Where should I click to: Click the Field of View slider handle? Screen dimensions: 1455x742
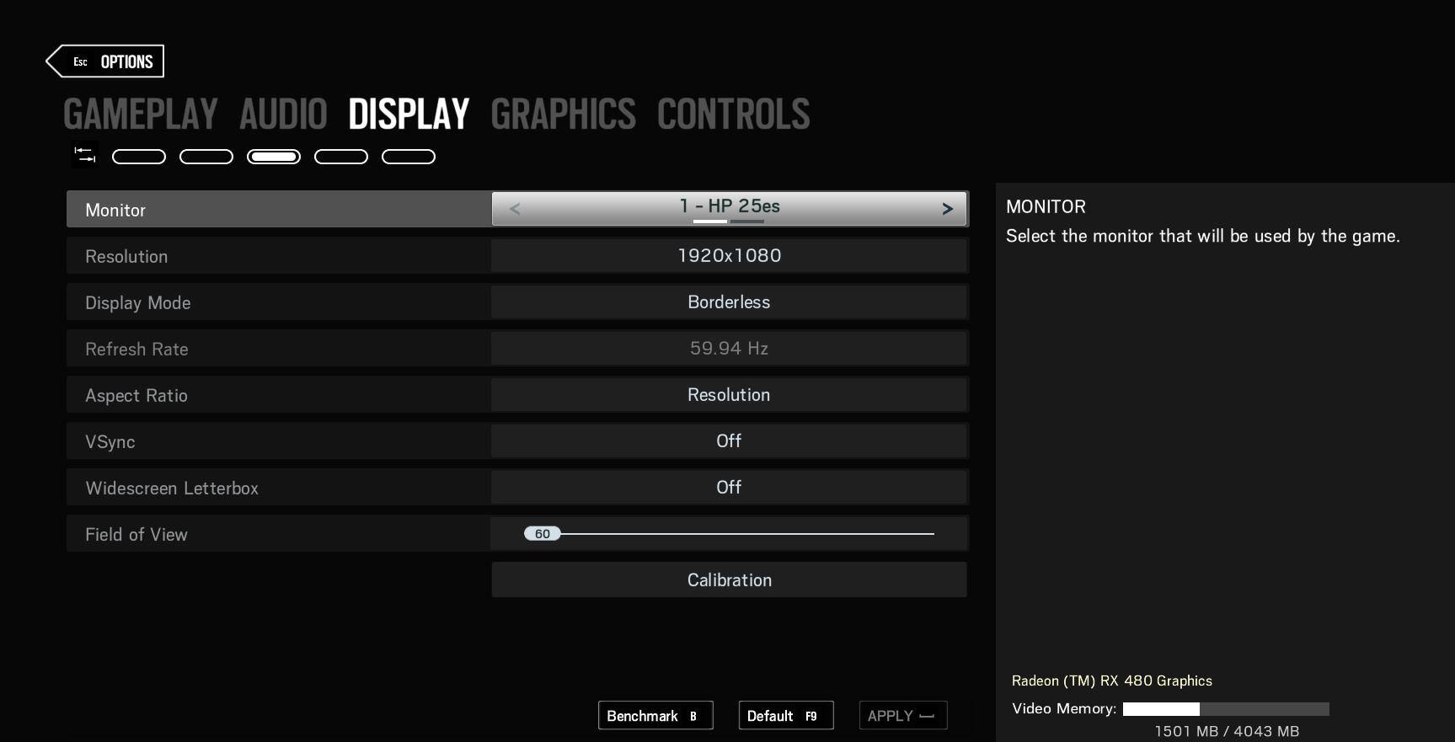(542, 534)
